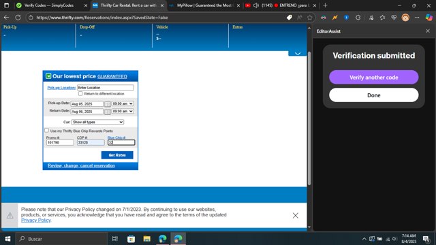
Task: Open the shopping price tag icon in the address bar
Action: coord(289,18)
